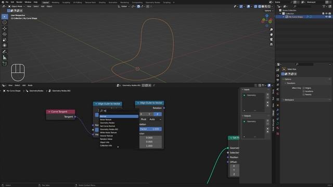This screenshot has height=187, width=333.
Task: Click the pan hand icon in viewport
Action: point(271,34)
